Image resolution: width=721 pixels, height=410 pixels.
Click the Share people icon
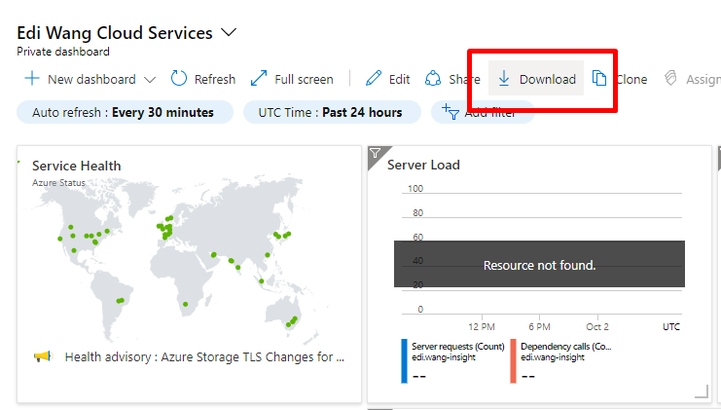[x=433, y=78]
